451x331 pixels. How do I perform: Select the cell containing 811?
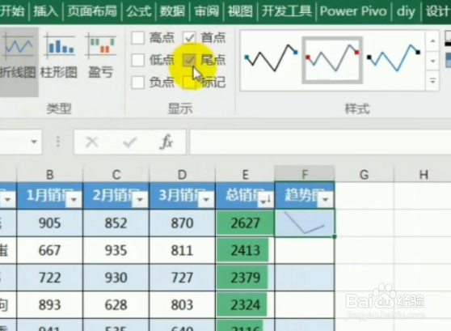182,250
